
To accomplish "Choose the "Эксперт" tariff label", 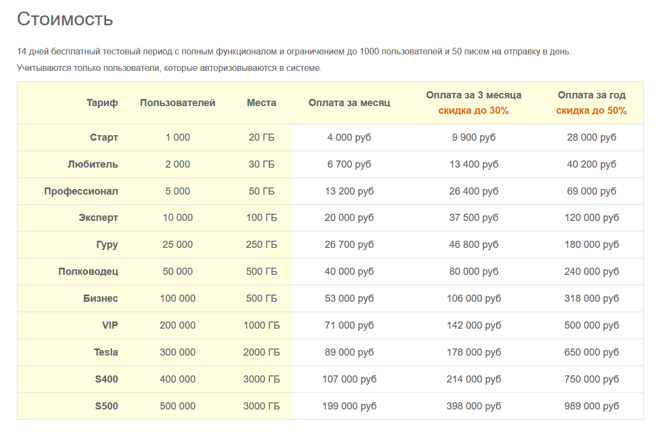I will coord(98,218).
